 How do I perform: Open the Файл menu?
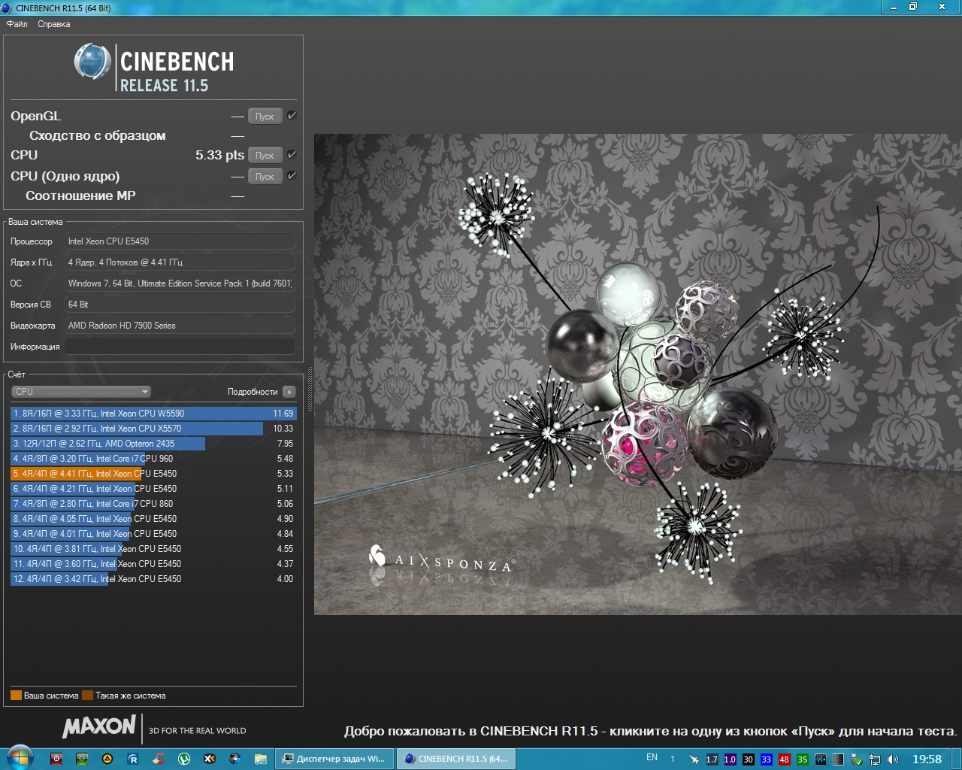[x=17, y=24]
